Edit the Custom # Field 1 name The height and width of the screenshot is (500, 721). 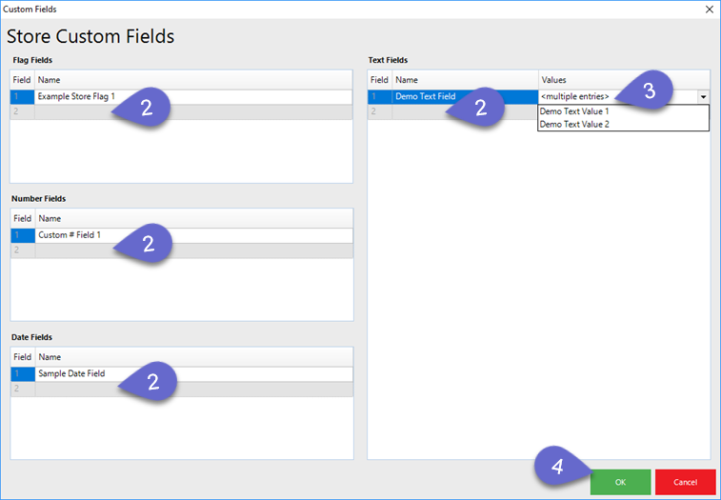click(x=69, y=235)
